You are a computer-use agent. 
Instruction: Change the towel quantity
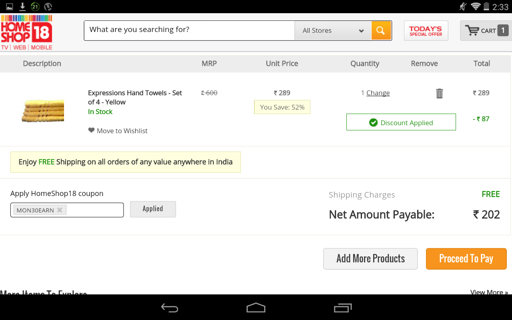click(378, 93)
